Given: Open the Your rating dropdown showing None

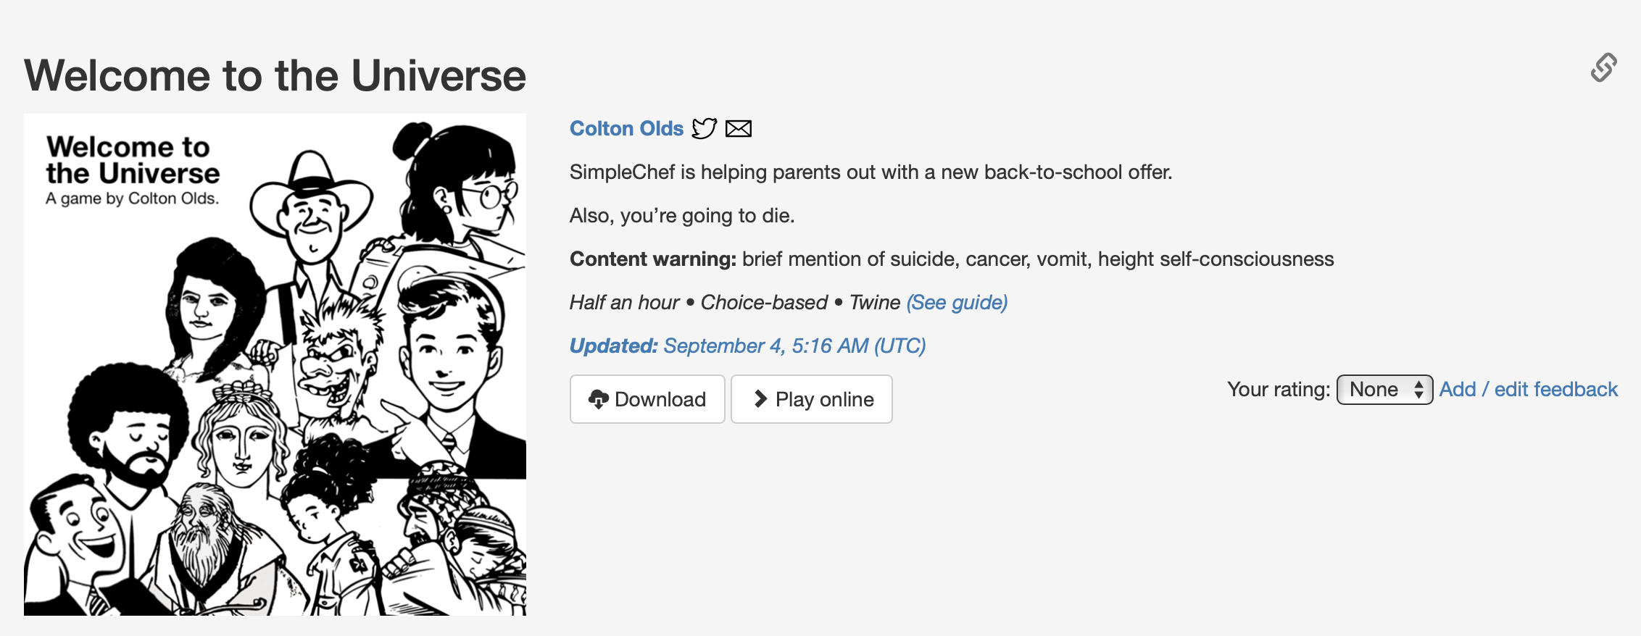Looking at the screenshot, I should pos(1383,390).
